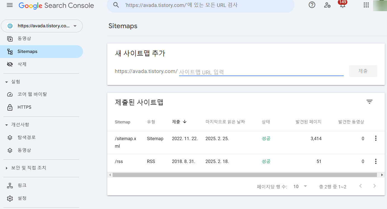Sort by the Sitemap column header
Viewport: 387px width, 209px height.
(x=122, y=122)
